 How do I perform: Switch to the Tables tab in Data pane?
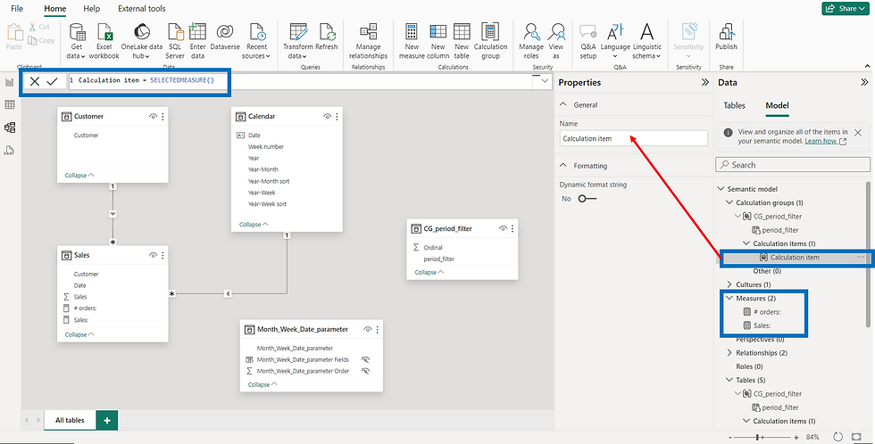click(734, 105)
